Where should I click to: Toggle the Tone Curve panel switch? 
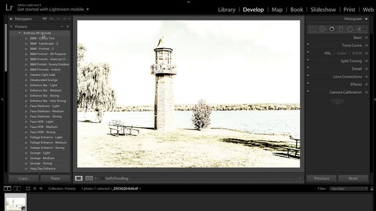tap(308, 45)
